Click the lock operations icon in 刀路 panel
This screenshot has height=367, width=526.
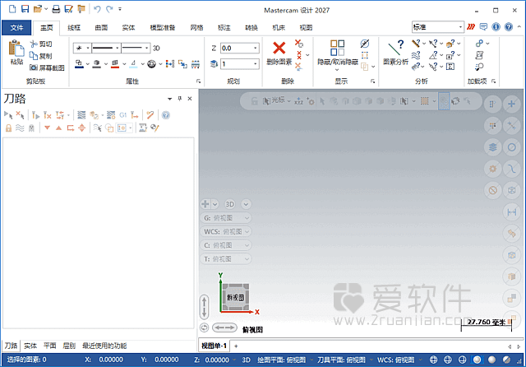pyautogui.click(x=8, y=128)
